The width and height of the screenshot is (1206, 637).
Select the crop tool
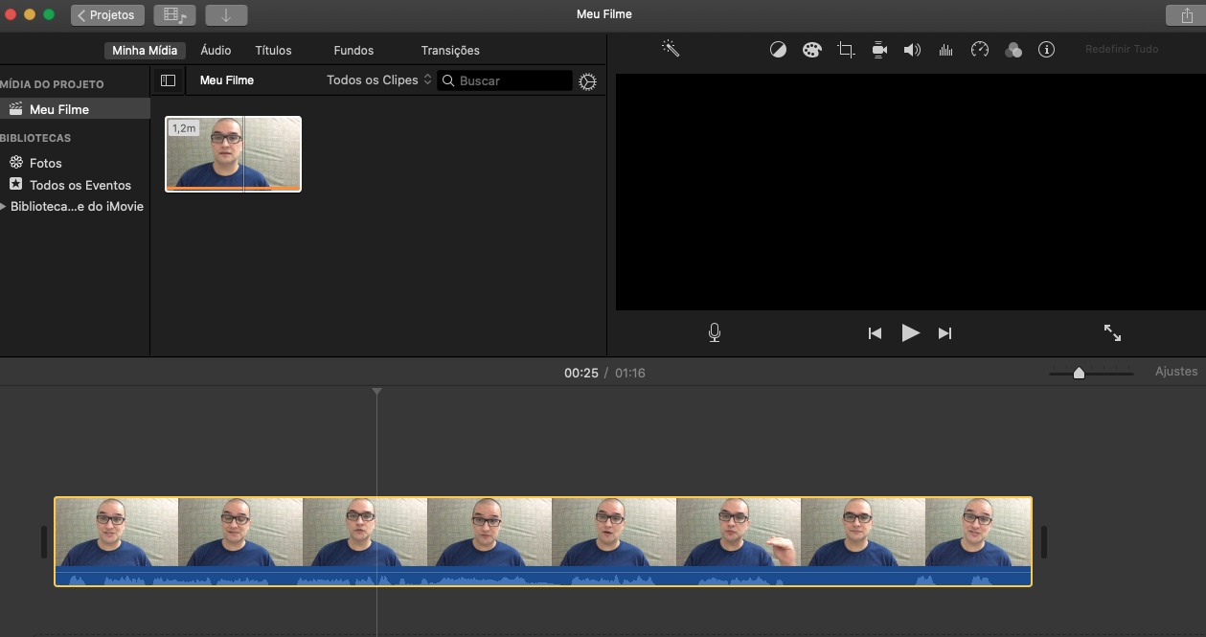tap(846, 50)
